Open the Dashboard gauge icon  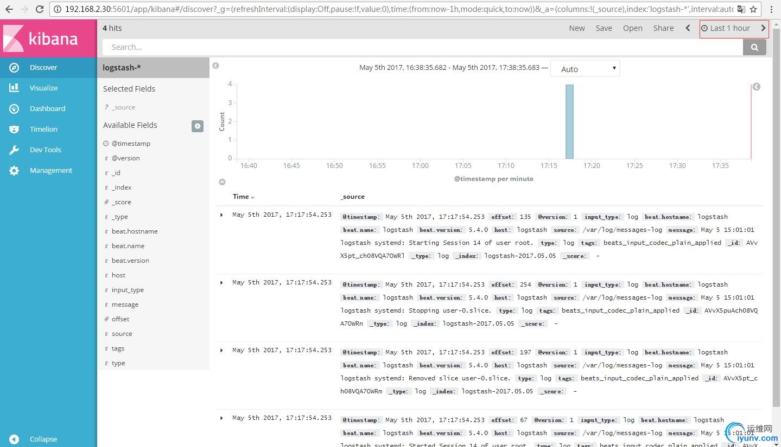click(14, 108)
